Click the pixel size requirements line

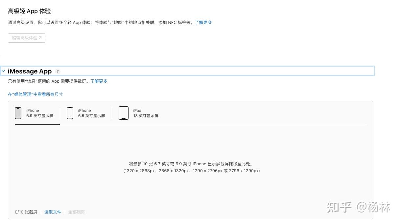coord(192,171)
